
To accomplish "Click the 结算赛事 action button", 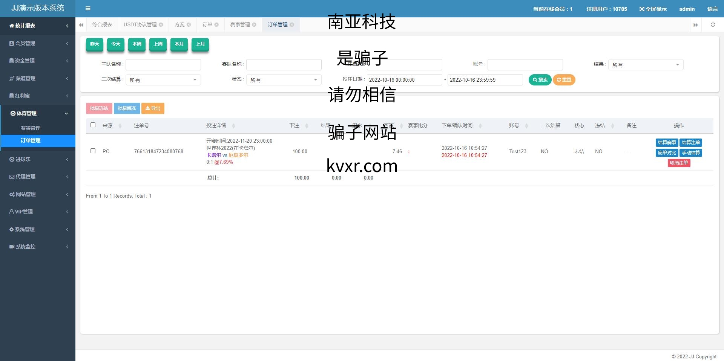I will point(667,143).
